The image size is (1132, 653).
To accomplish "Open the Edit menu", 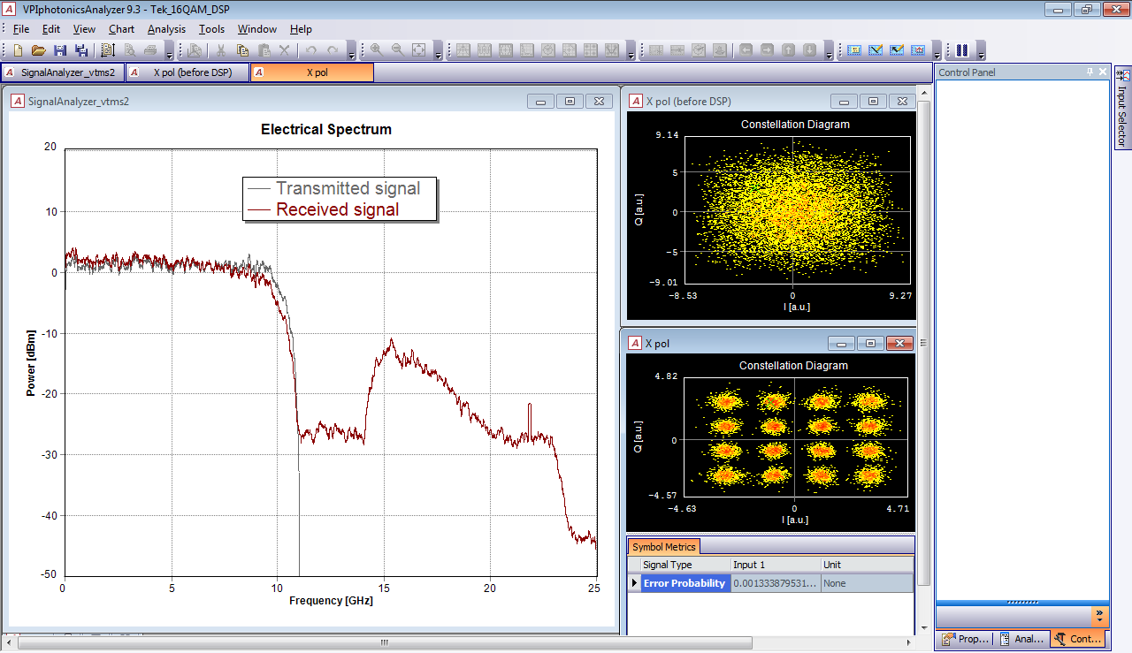I will coord(51,29).
